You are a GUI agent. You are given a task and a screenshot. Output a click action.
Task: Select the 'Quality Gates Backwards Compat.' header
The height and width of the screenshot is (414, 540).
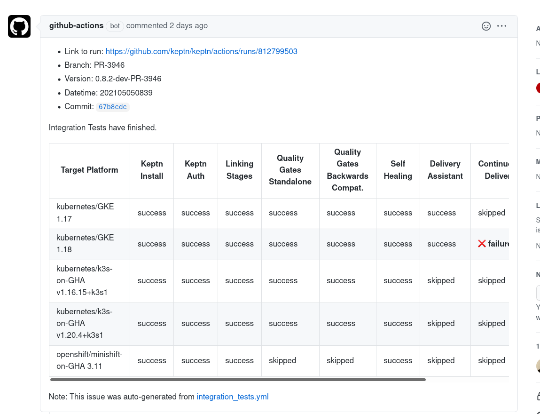tap(347, 170)
